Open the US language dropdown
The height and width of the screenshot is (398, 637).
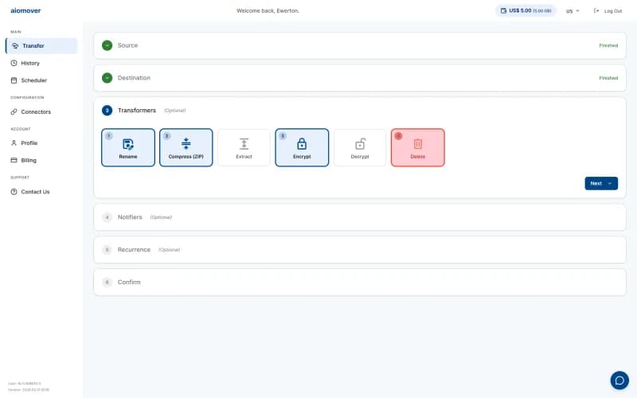coord(573,11)
